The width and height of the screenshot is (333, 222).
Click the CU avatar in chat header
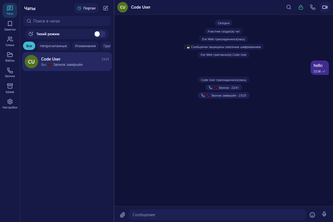coord(123,7)
